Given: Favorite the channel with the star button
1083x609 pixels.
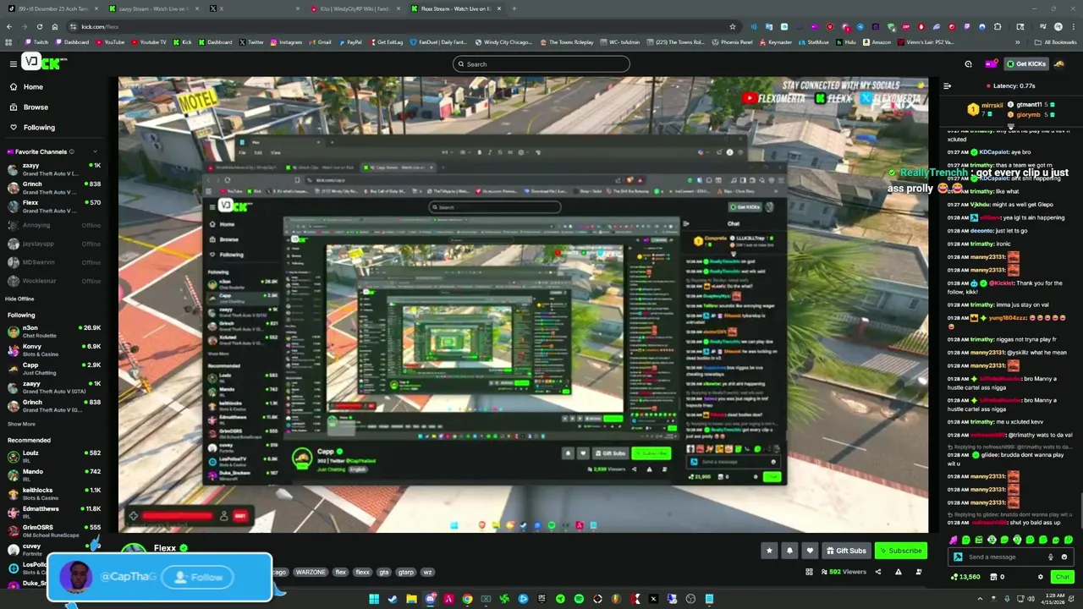Looking at the screenshot, I should (769, 551).
